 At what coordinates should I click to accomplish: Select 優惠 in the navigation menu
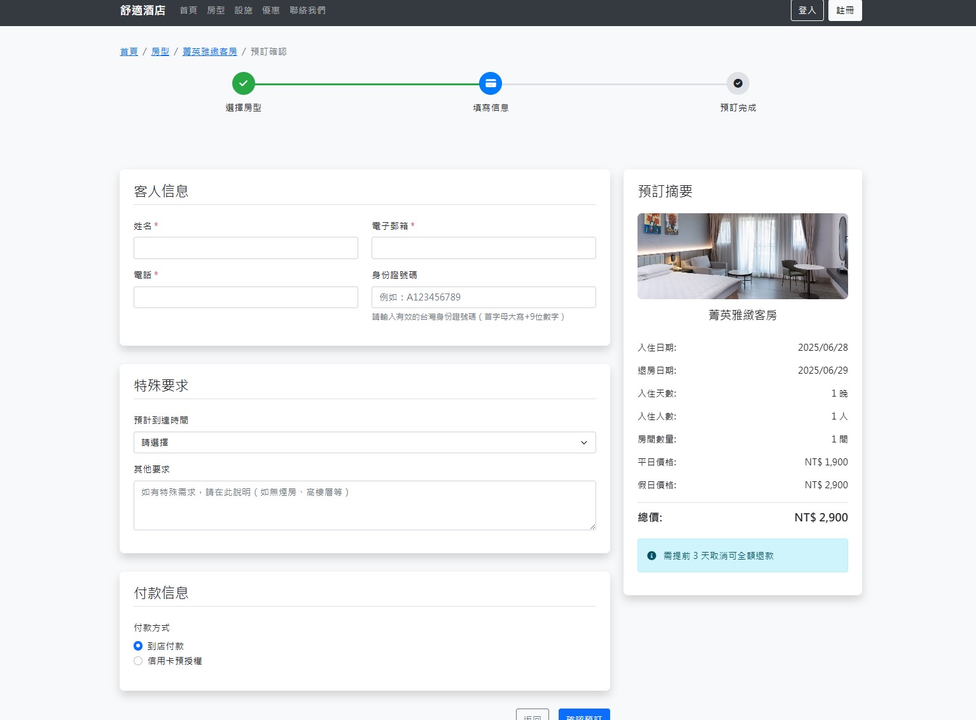click(271, 10)
